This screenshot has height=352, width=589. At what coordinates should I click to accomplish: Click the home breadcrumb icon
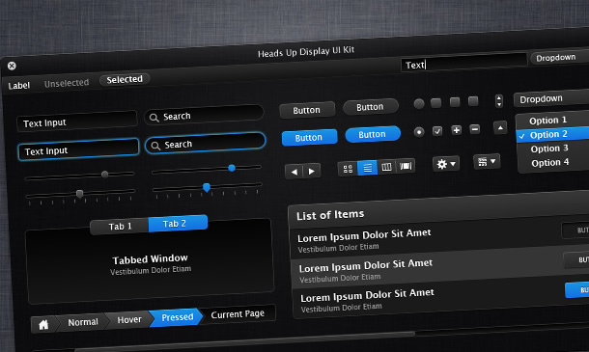(43, 325)
